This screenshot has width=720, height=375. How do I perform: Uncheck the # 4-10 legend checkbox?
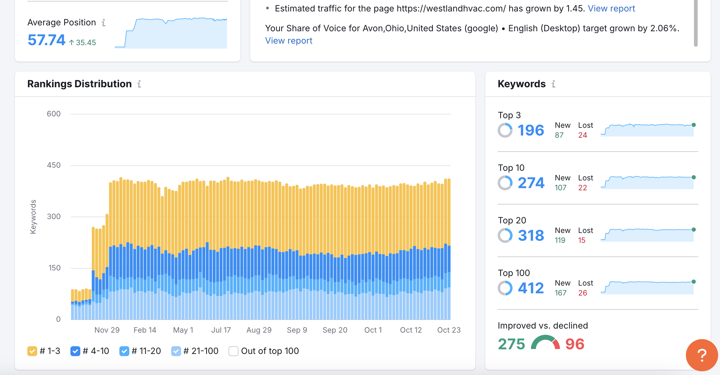tap(75, 351)
